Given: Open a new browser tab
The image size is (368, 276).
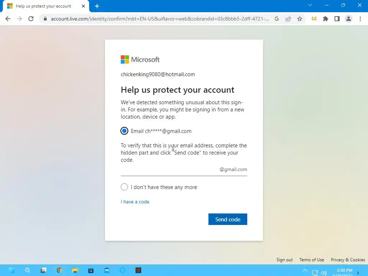Looking at the screenshot, I should pyautogui.click(x=97, y=6).
